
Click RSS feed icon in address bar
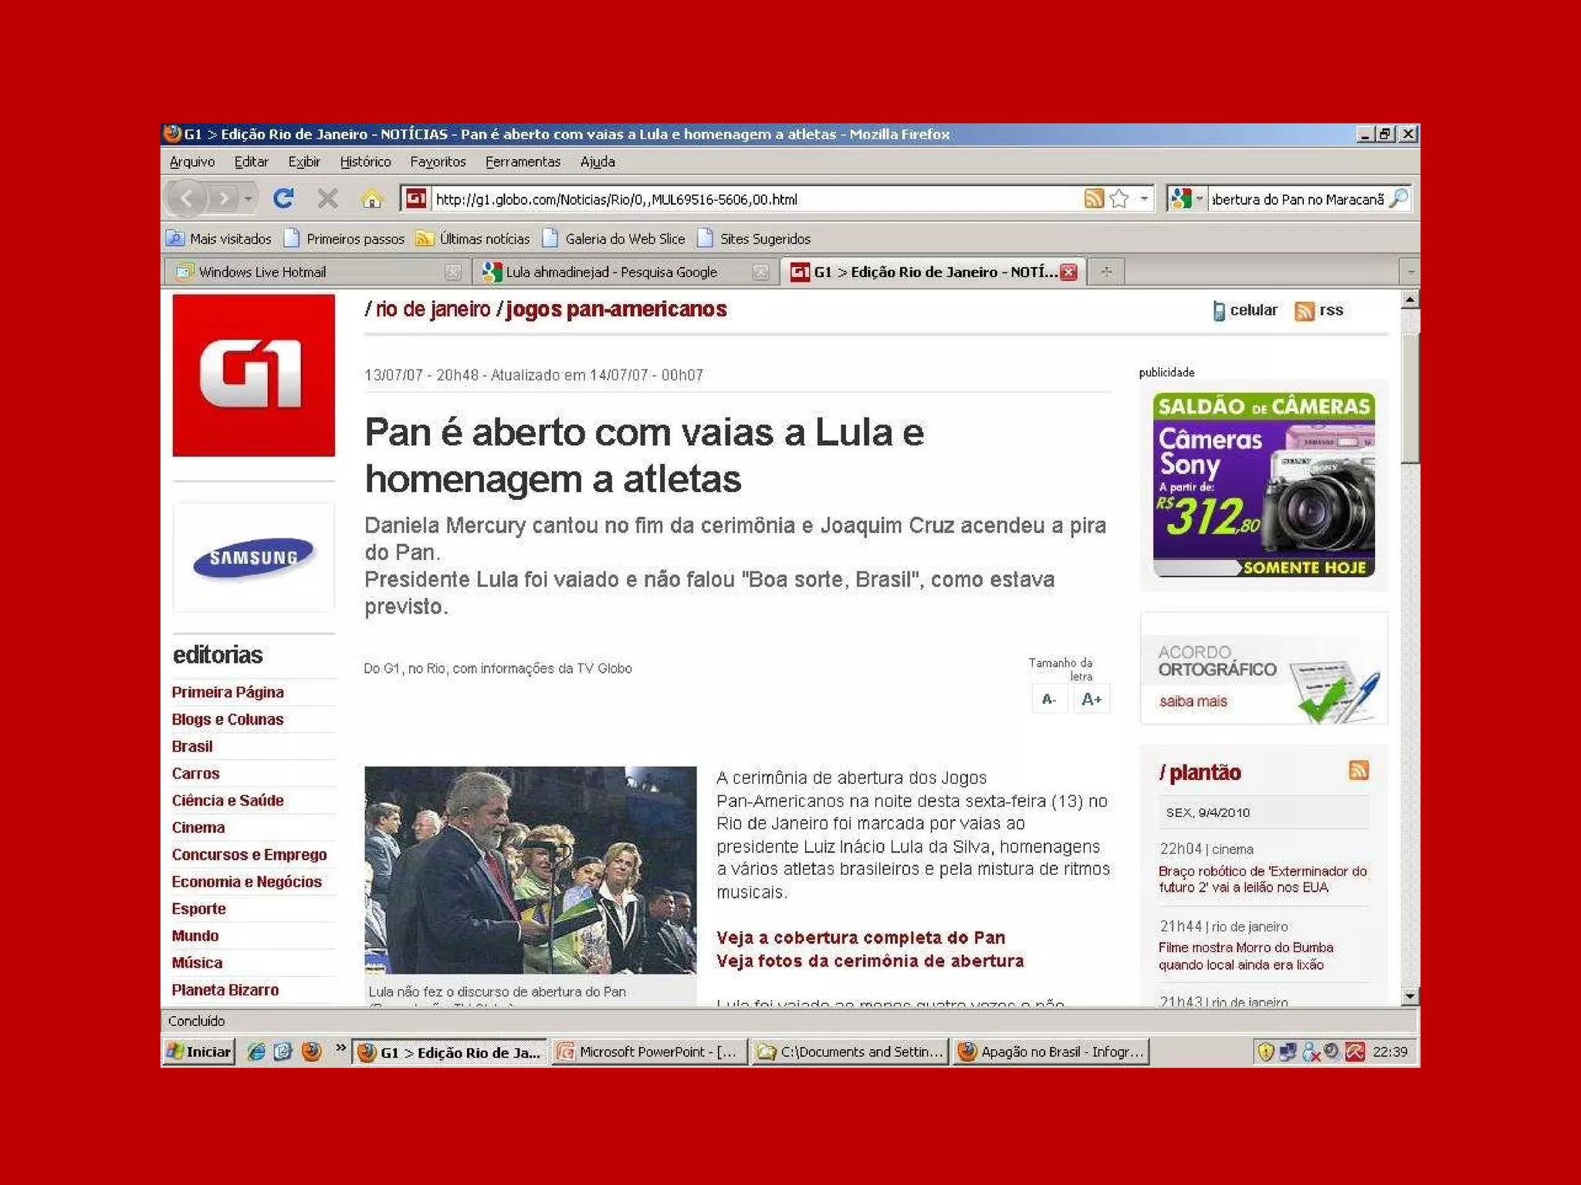point(1093,199)
